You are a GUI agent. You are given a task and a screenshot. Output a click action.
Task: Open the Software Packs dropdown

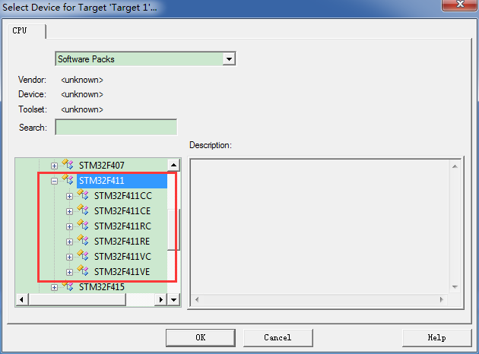pyautogui.click(x=229, y=59)
